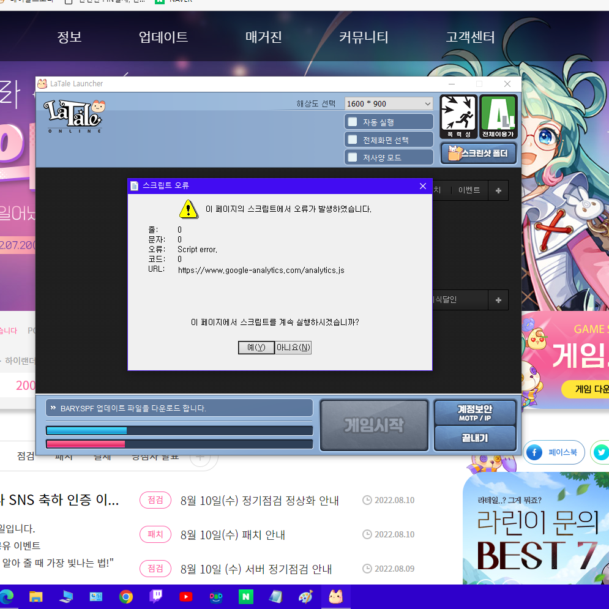Click date 2022.08.09 in notice list
This screenshot has height=609, width=609.
pyautogui.click(x=394, y=569)
